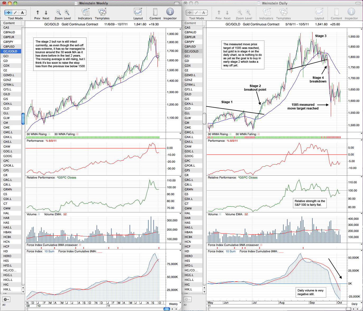Click Weekly chart stage 2 bull run note

click(60, 54)
